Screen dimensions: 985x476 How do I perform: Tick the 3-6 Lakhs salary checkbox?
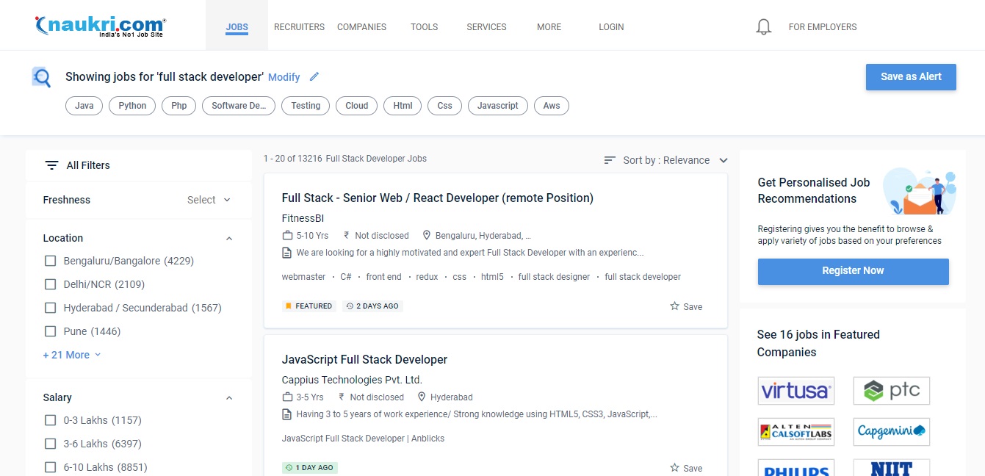pyautogui.click(x=51, y=444)
